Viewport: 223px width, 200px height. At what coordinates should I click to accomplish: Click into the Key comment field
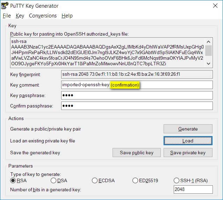tap(175, 85)
